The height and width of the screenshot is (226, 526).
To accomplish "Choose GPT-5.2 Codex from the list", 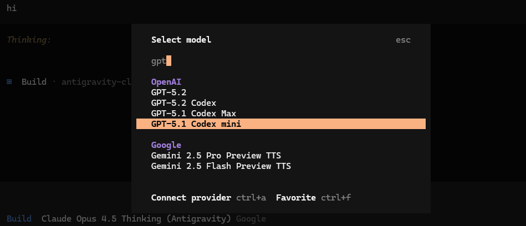I will tap(183, 102).
